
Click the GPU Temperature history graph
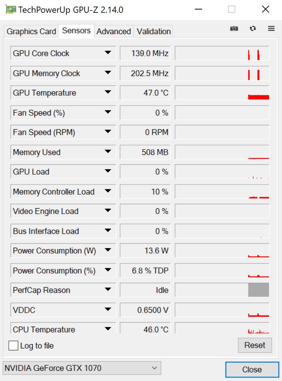pos(222,93)
